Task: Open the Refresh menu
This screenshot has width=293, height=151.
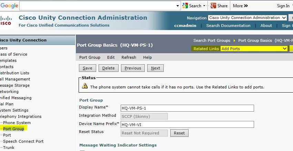Action: coord(129,57)
